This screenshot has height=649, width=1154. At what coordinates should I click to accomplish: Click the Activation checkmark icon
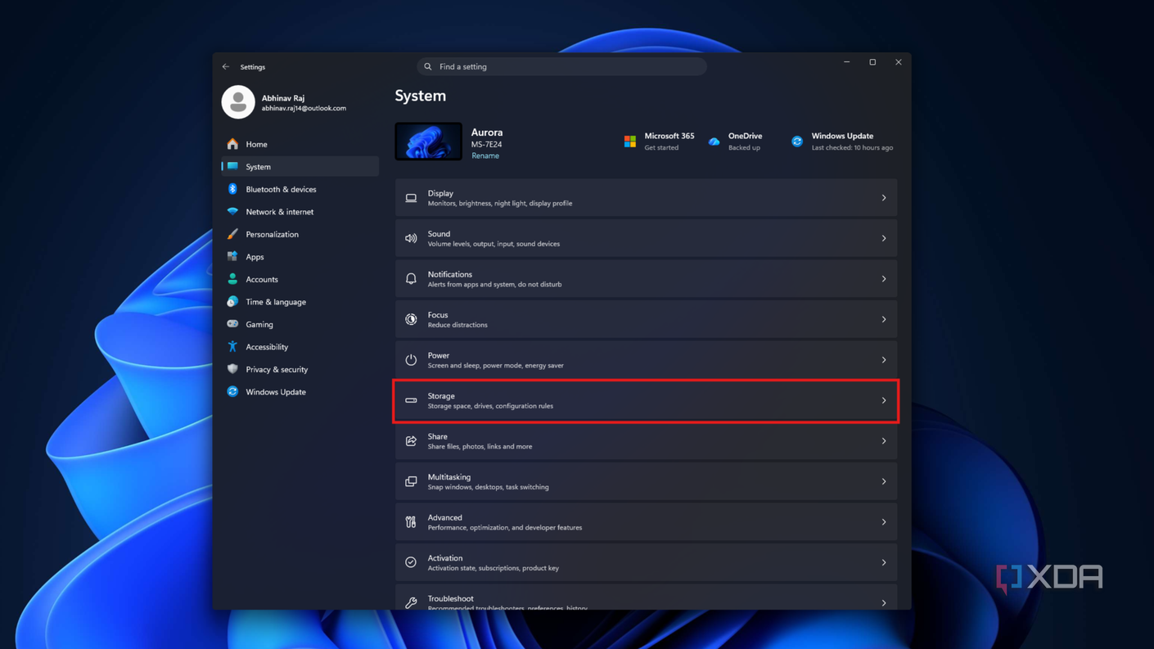click(411, 562)
